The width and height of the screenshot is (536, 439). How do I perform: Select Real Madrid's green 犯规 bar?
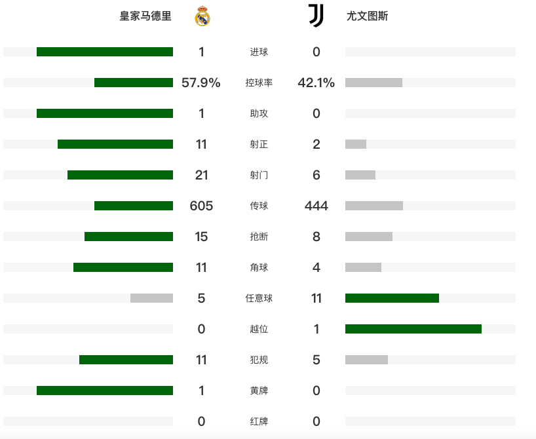coord(126,360)
